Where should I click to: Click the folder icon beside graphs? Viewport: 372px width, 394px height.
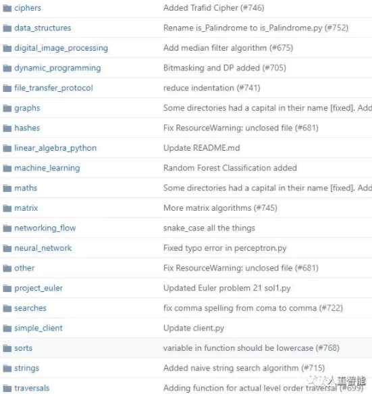[7, 108]
